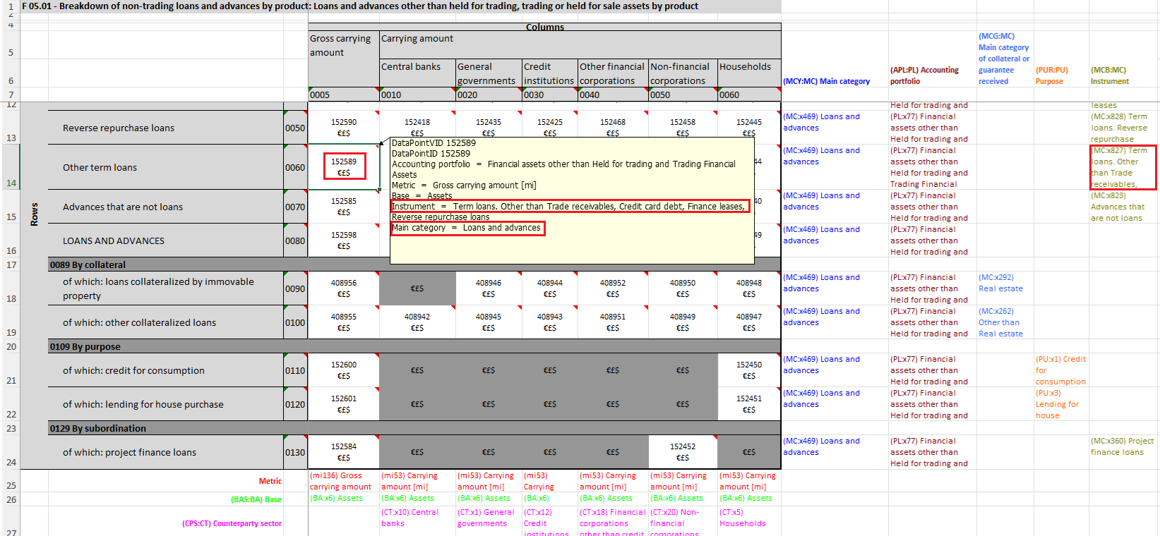
Task: Click the '(APL:PL) Accounting portfolio' annotation header
Action: pos(924,75)
